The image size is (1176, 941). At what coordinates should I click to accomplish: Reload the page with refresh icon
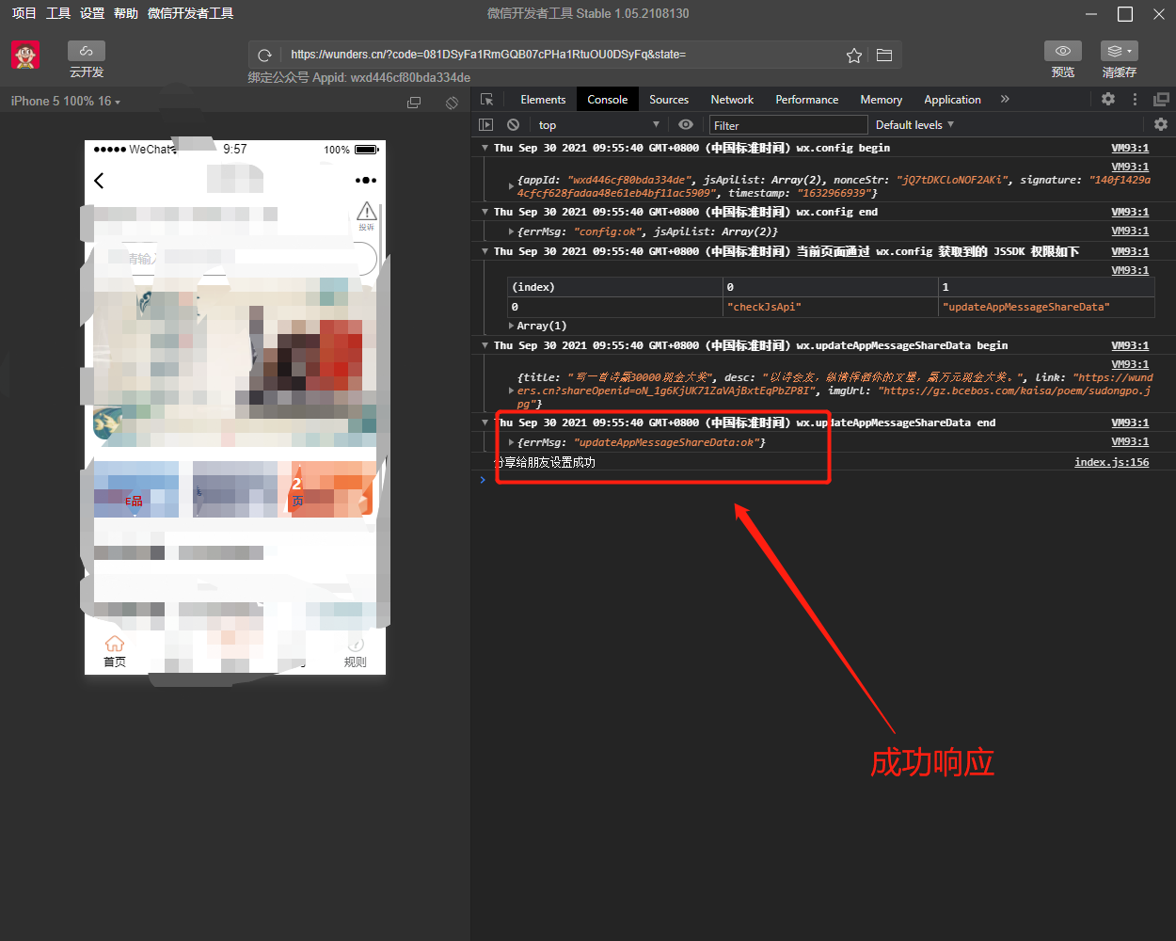(x=265, y=56)
